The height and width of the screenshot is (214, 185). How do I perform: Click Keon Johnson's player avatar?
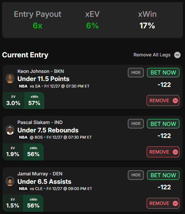tap(10, 78)
